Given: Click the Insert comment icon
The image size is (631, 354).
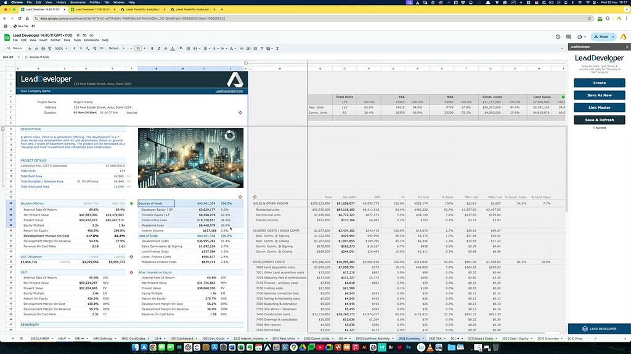Looking at the screenshot, I should pos(248,48).
